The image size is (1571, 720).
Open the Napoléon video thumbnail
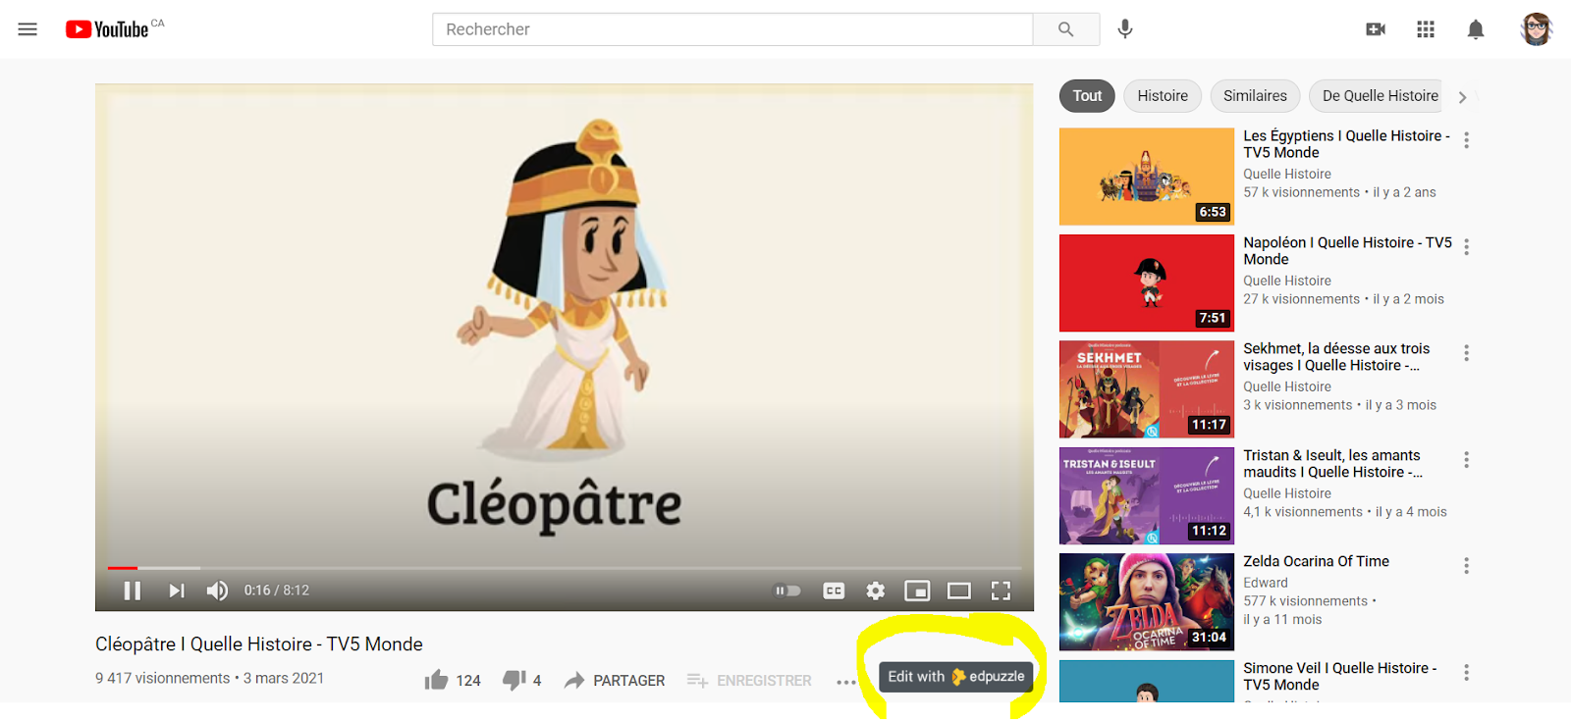pyautogui.click(x=1146, y=283)
